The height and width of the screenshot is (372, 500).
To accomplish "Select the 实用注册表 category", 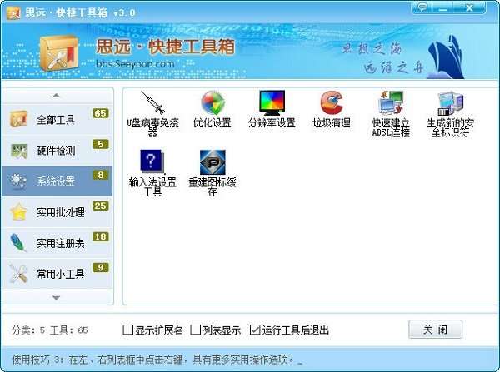I will click(57, 243).
